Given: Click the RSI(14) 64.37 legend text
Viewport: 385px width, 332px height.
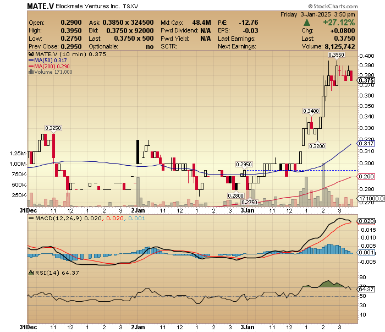Looking at the screenshot, I should 57,273.
